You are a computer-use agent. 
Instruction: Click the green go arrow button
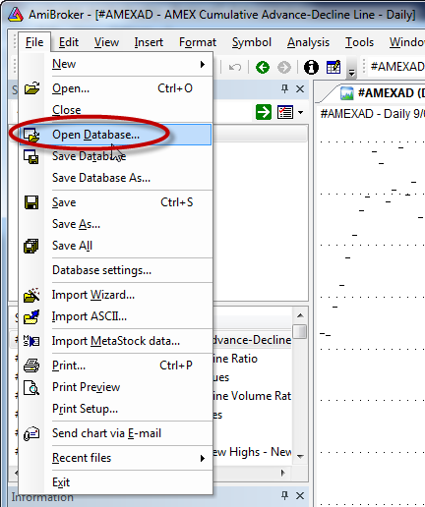click(264, 112)
